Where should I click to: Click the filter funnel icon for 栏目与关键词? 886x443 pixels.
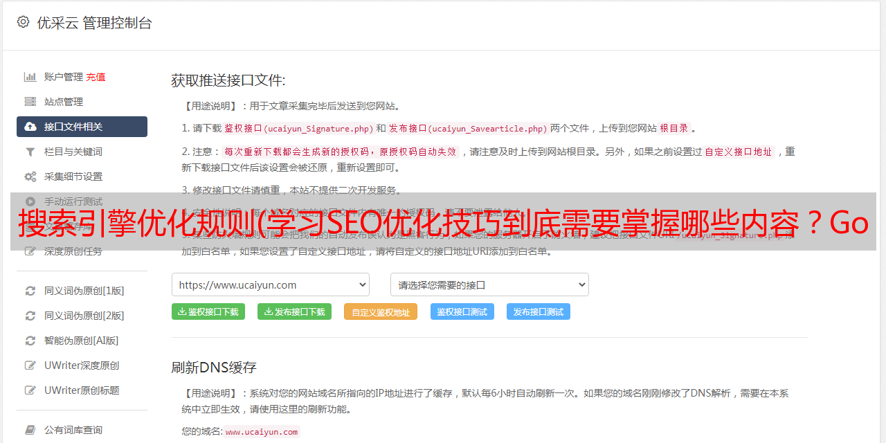pyautogui.click(x=30, y=152)
